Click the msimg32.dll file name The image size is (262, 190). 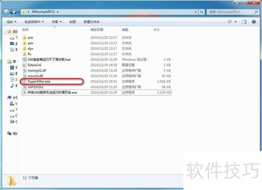click(x=37, y=70)
